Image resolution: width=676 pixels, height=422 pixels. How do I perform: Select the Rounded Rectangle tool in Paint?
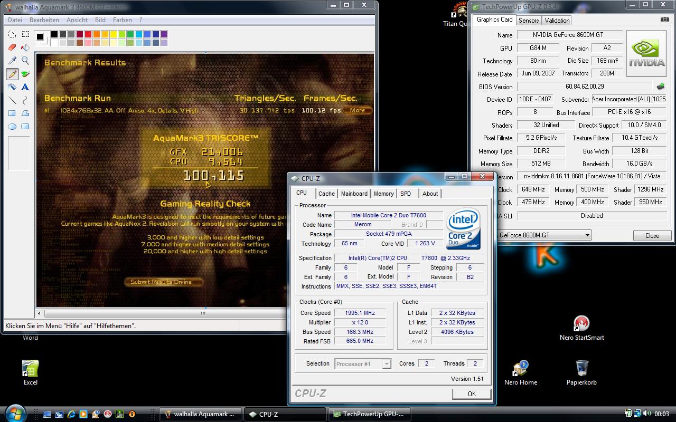coord(25,127)
